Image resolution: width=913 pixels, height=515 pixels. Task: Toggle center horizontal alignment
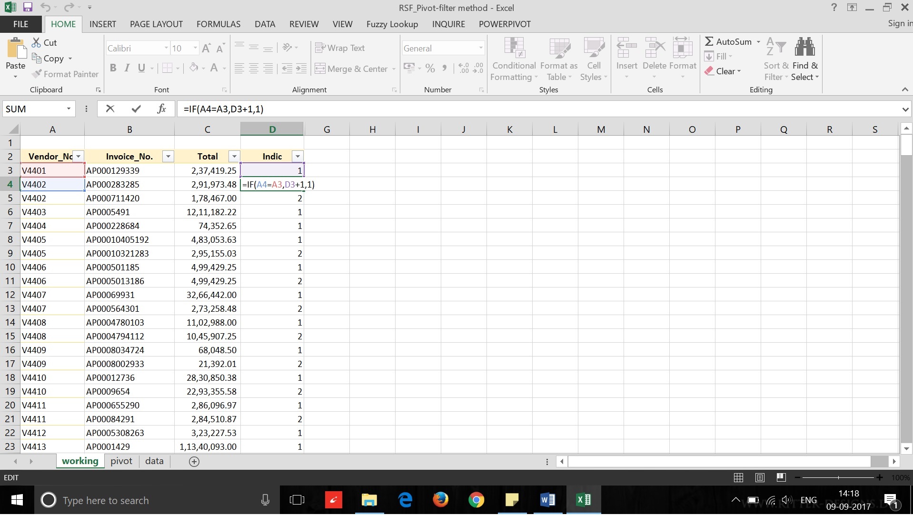(x=254, y=69)
